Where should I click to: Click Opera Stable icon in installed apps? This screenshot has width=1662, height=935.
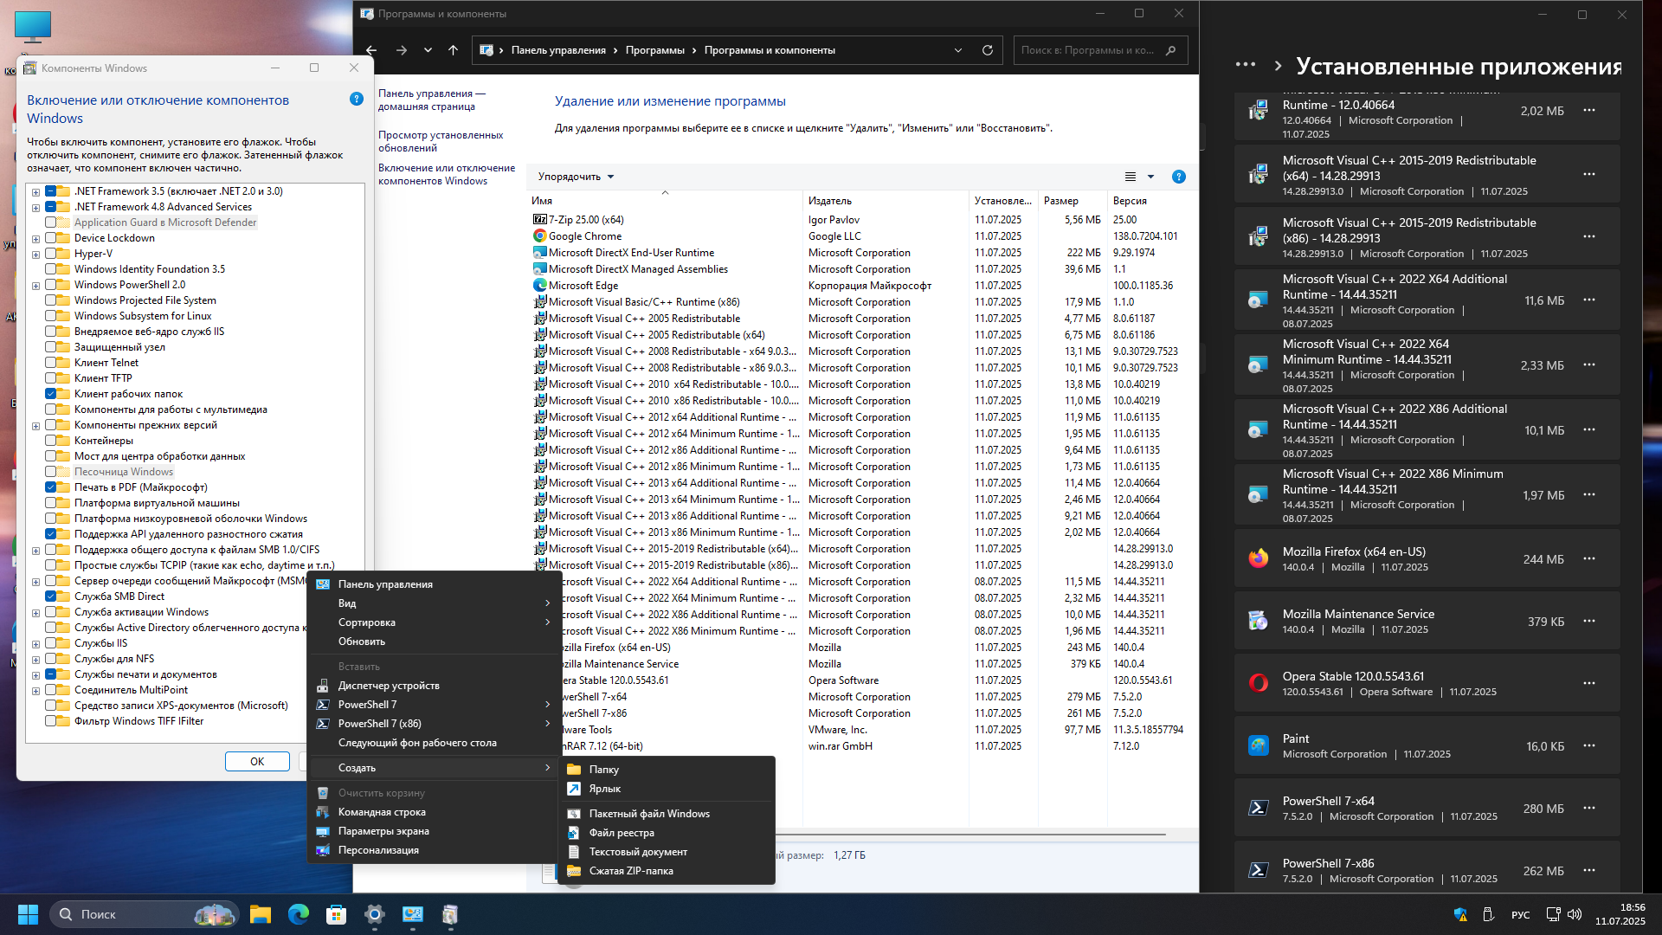[x=1258, y=684]
